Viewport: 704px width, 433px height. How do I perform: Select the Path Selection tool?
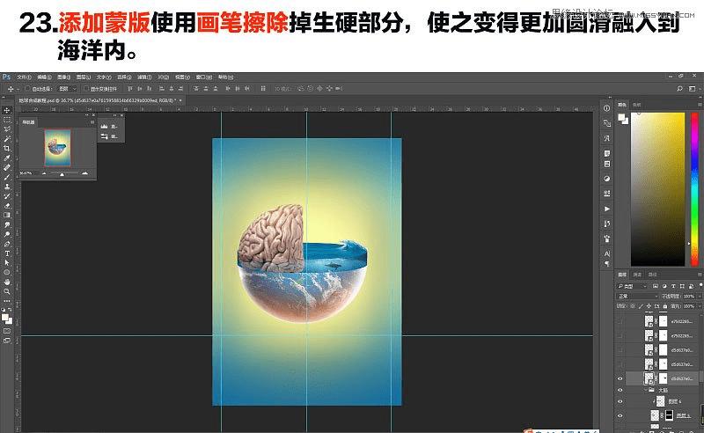pos(7,263)
